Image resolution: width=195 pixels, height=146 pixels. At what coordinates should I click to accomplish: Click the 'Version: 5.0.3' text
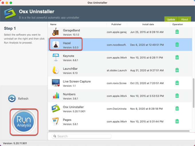click(71, 48)
